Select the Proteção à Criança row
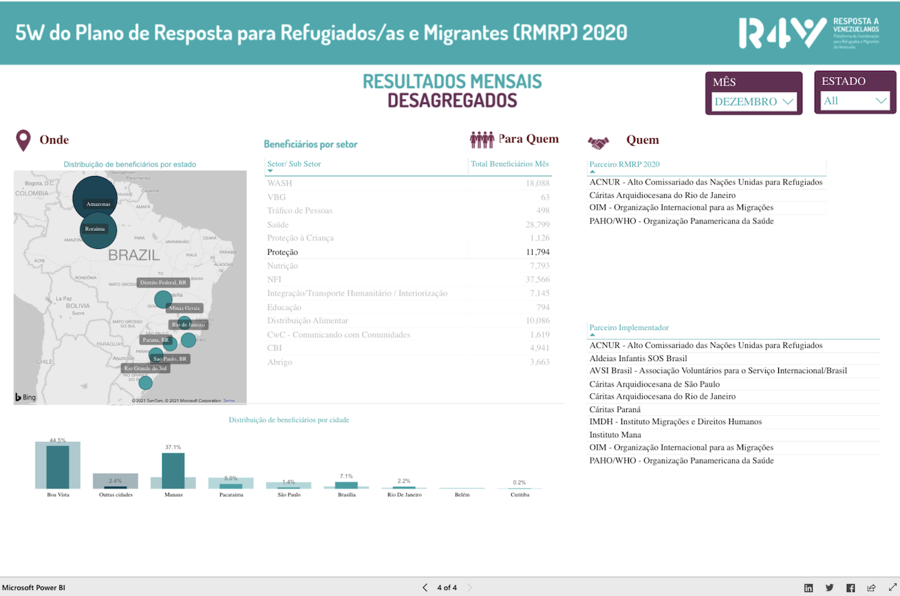900x596 pixels. coord(408,239)
